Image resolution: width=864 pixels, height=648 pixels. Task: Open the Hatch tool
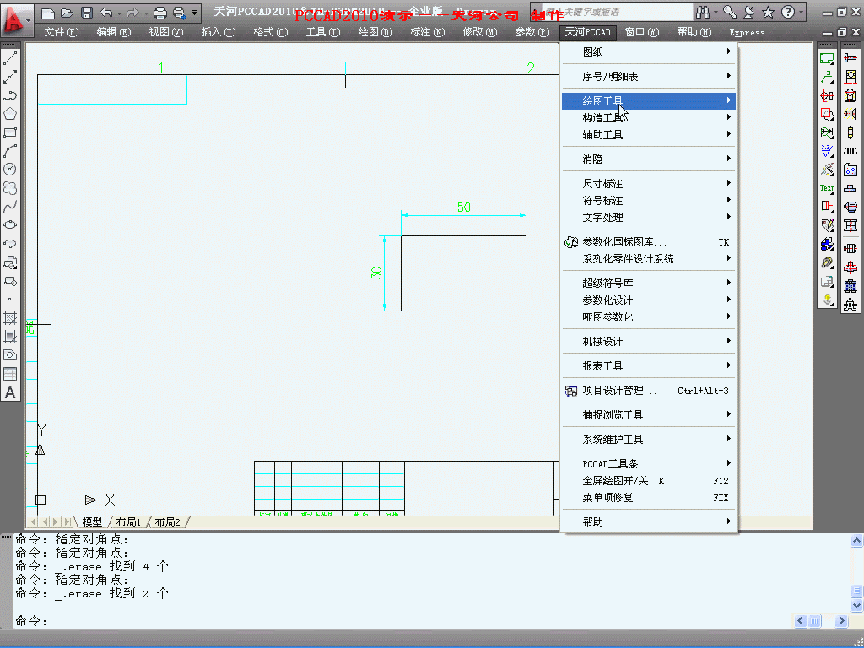(x=10, y=318)
